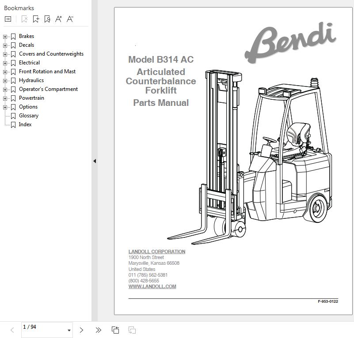Click the Glossary bookmark icon
354x338 pixels.
(13, 116)
